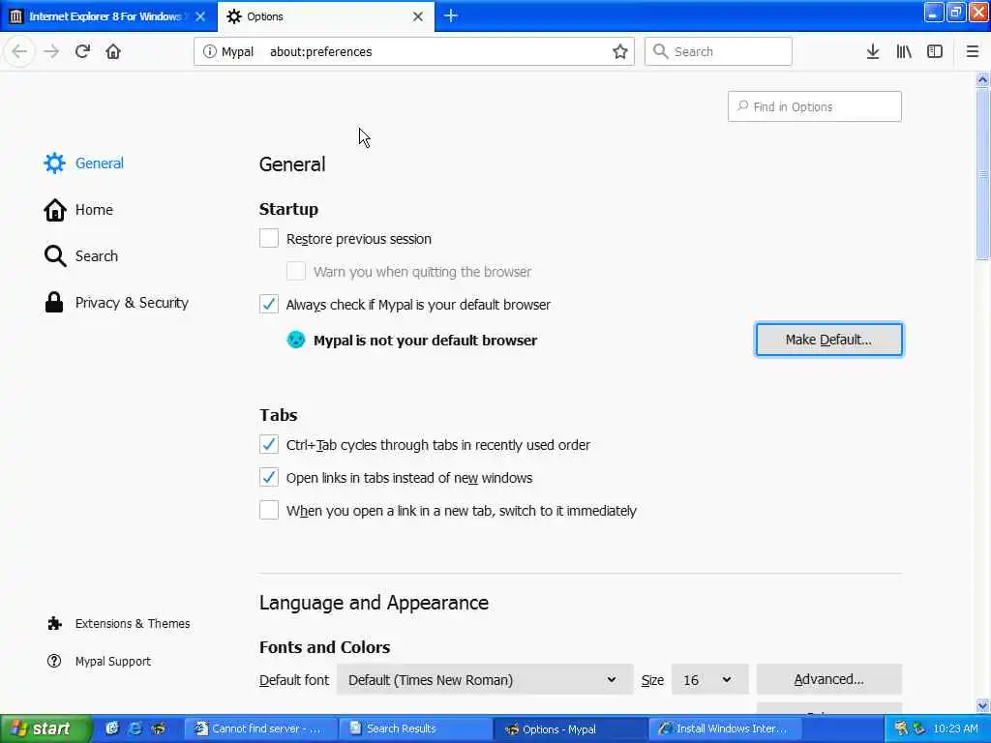Click the Make Default button

pyautogui.click(x=828, y=340)
